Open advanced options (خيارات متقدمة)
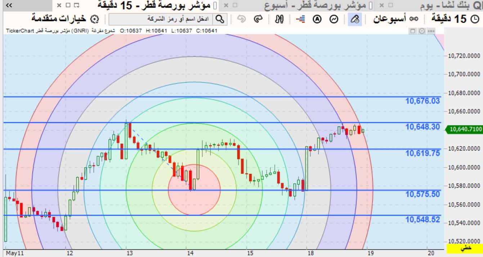This screenshot has height=257, width=483. [58, 18]
